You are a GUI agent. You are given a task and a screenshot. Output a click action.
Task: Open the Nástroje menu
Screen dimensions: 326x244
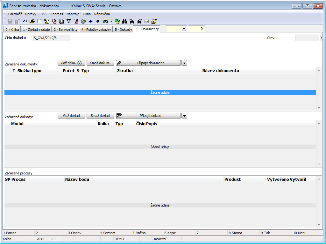(73, 14)
